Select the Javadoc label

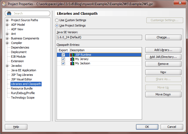(17, 66)
